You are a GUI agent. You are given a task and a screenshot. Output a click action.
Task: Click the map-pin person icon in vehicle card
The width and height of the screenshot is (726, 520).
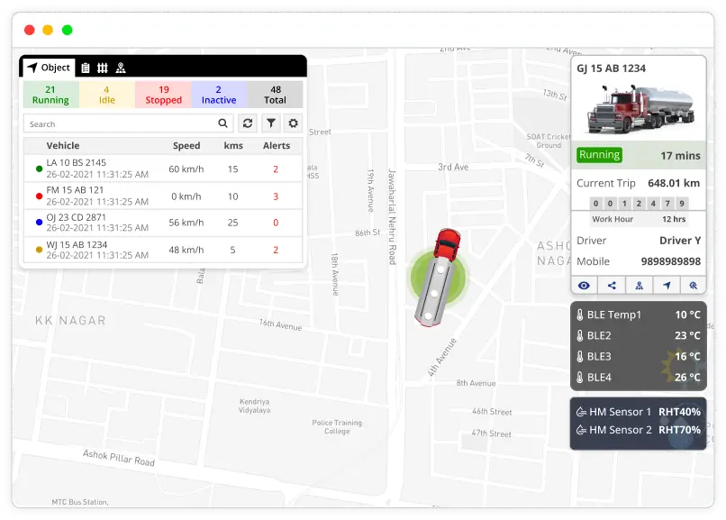[639, 285]
